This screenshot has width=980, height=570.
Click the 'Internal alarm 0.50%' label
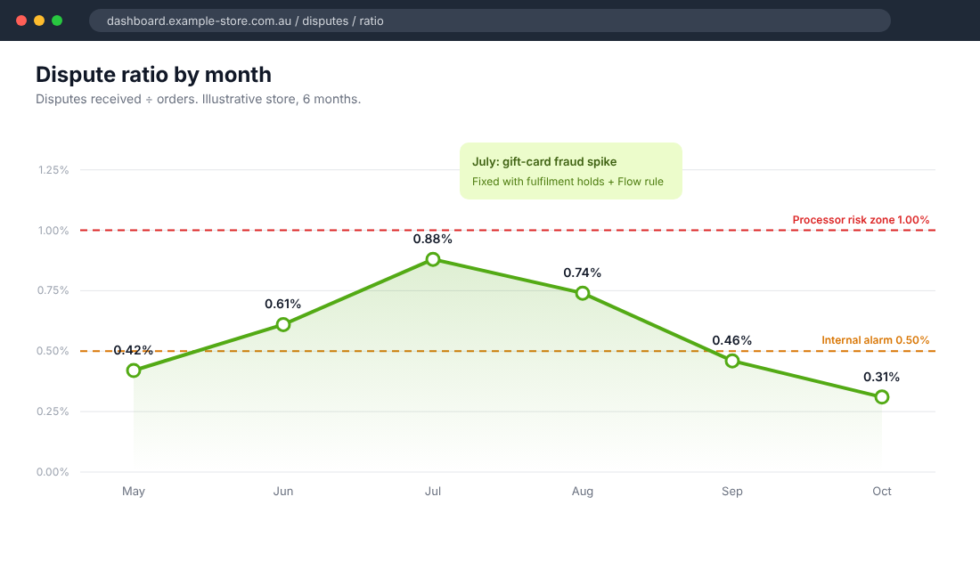pyautogui.click(x=875, y=340)
